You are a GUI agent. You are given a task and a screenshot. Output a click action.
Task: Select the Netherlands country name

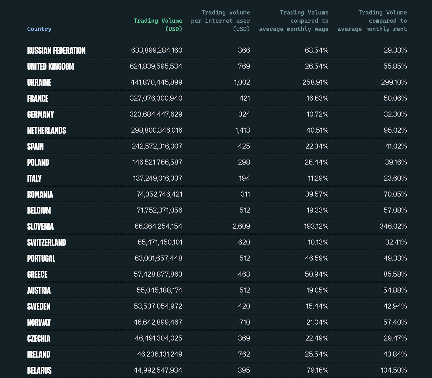pos(46,130)
